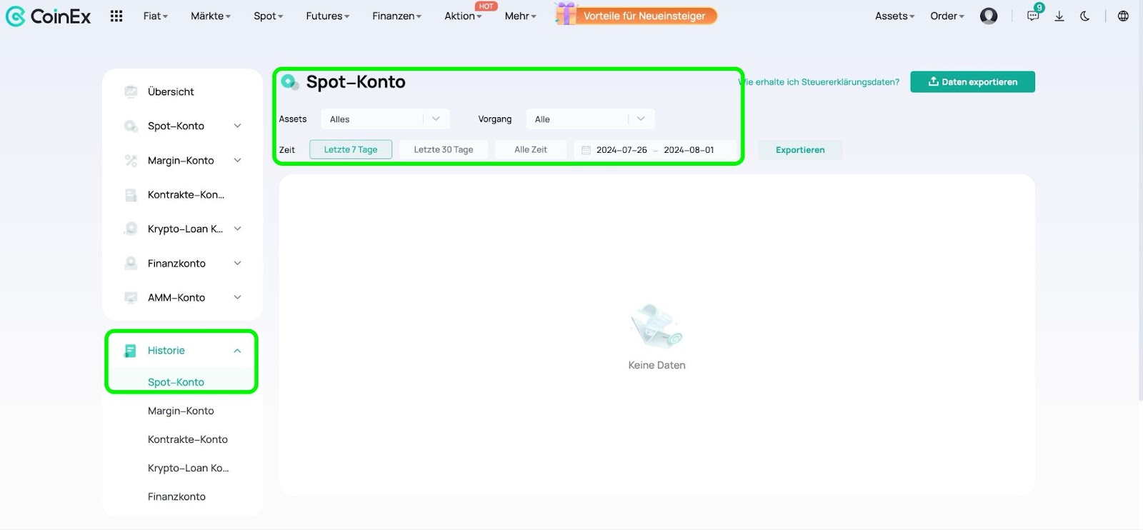Click the Historie document icon

(x=130, y=351)
